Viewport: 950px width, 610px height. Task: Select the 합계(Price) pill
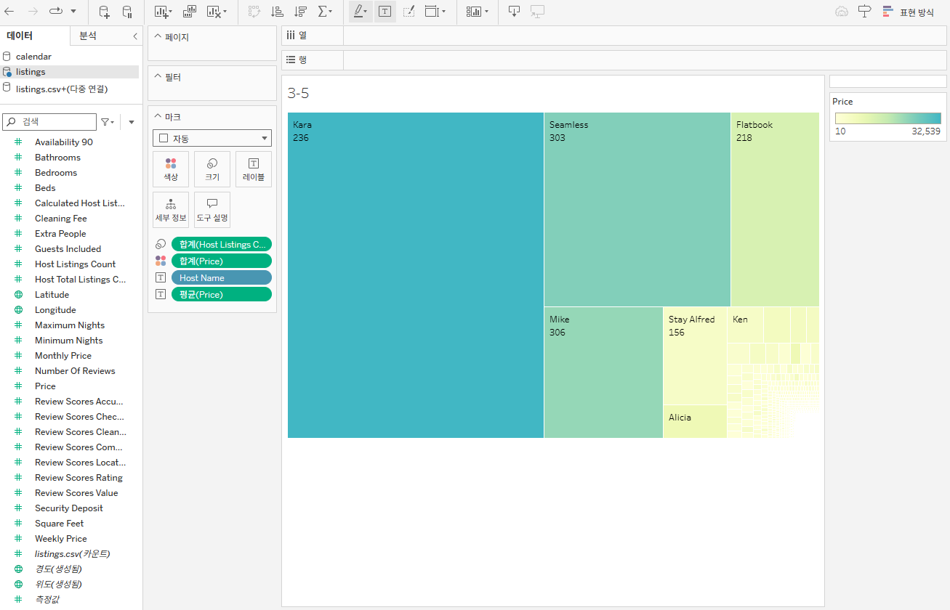[222, 261]
